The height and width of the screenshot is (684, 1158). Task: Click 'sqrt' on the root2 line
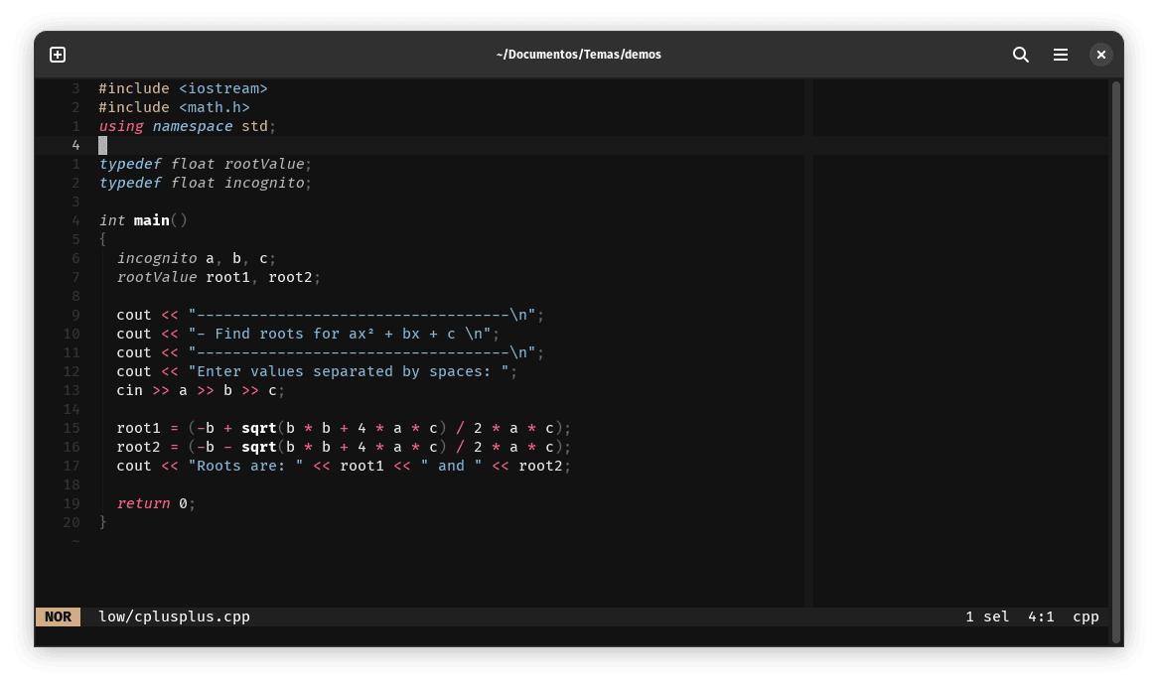[x=259, y=447]
